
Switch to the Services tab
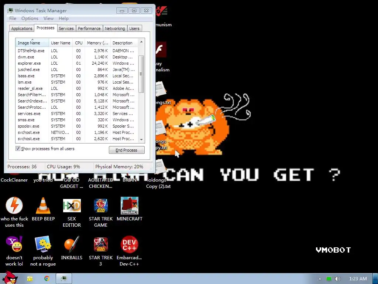66,28
